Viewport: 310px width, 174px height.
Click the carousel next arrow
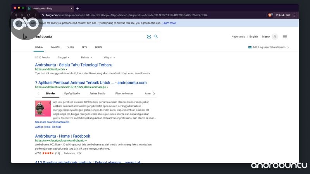click(x=154, y=94)
